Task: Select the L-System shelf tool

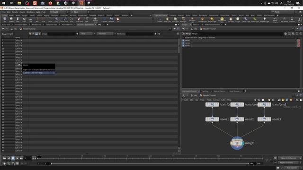Action: (x=104, y=19)
